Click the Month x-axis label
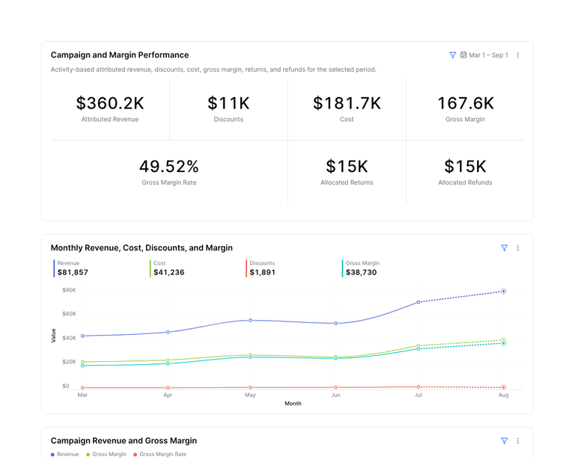Viewport: 575px width, 459px height. [293, 404]
